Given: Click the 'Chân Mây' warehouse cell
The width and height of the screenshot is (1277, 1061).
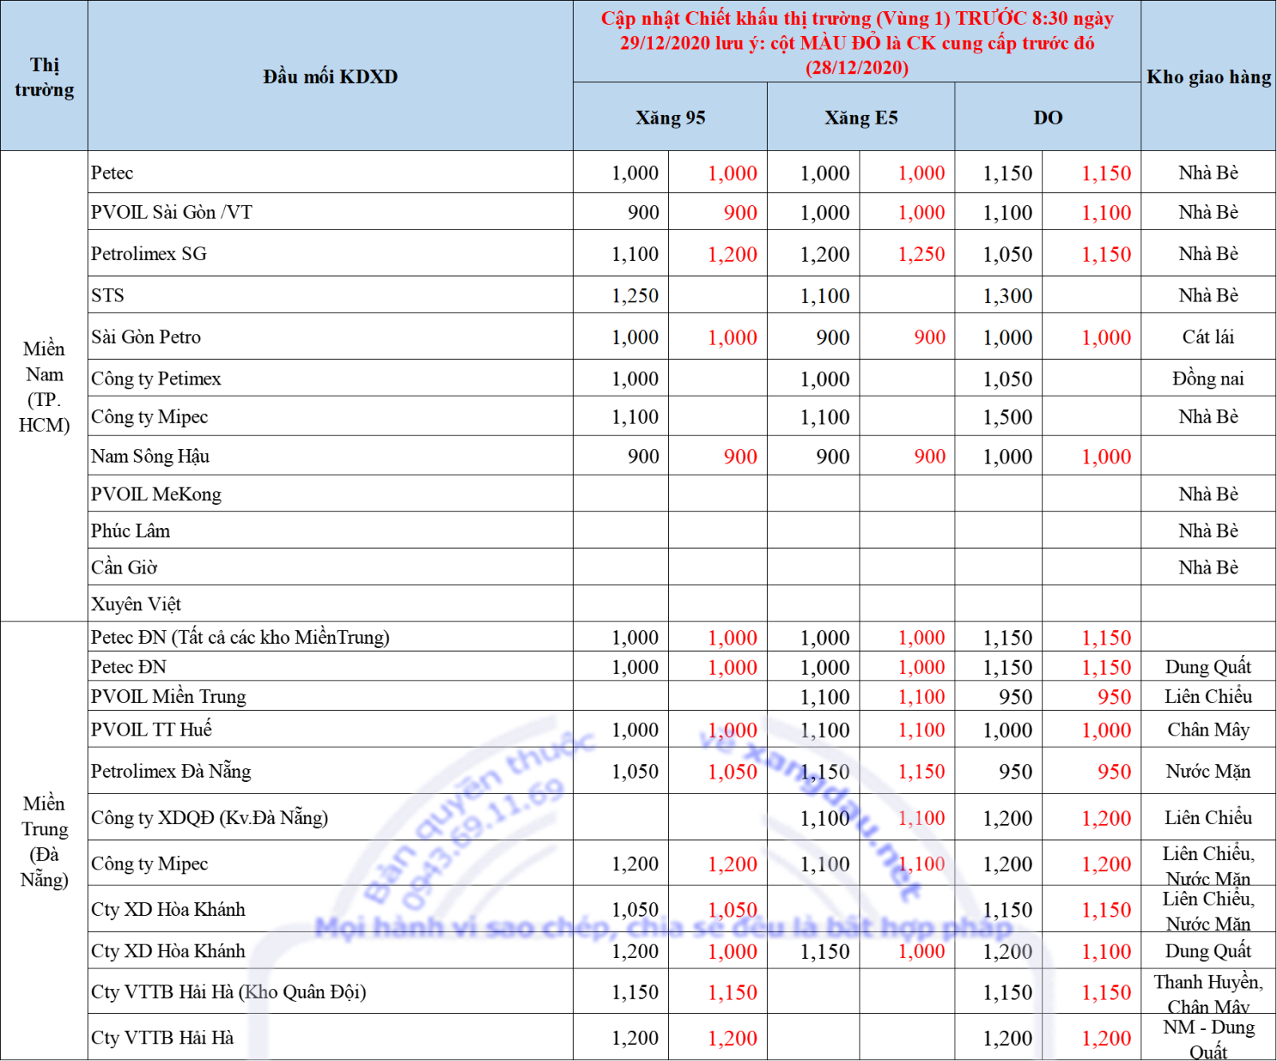Looking at the screenshot, I should [1208, 729].
